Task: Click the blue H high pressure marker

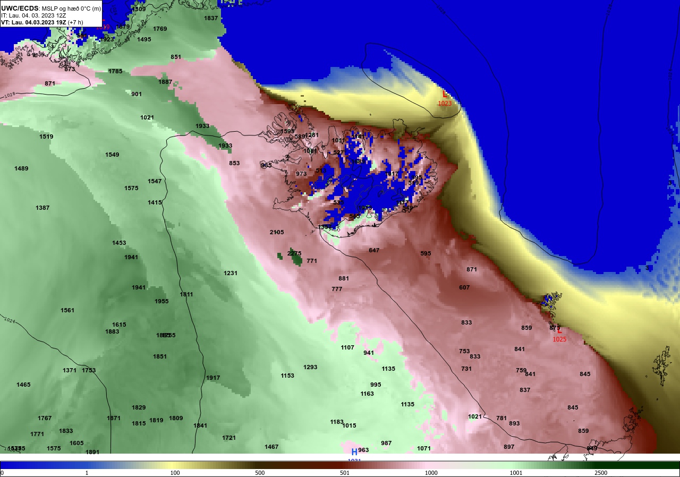Action: (354, 453)
